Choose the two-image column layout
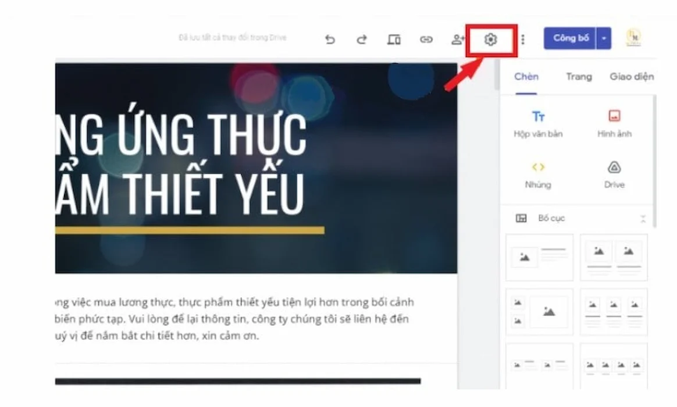The width and height of the screenshot is (677, 407). point(614,257)
